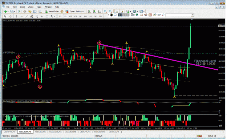This screenshot has width=227, height=139.
Task: Select the Crosshair tool
Action: (x=10, y=16)
